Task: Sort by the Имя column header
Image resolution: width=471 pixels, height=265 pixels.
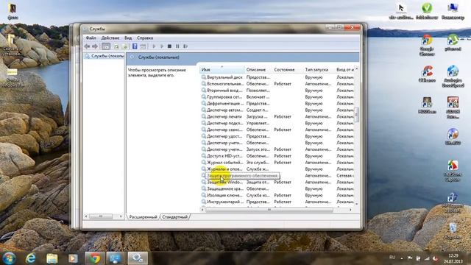Action: (222, 69)
